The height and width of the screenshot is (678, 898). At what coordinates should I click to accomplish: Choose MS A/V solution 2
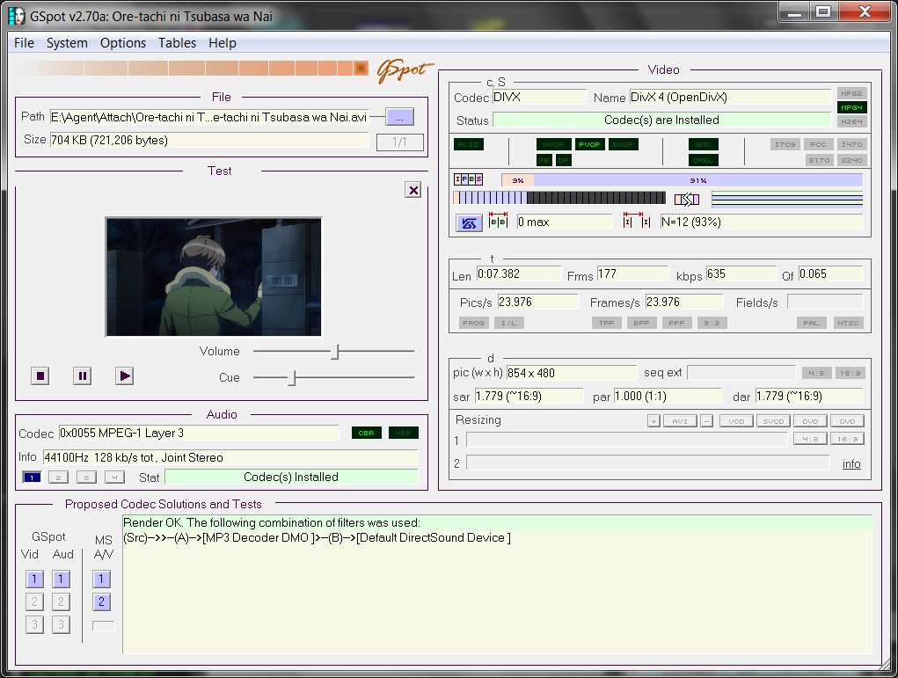click(101, 601)
